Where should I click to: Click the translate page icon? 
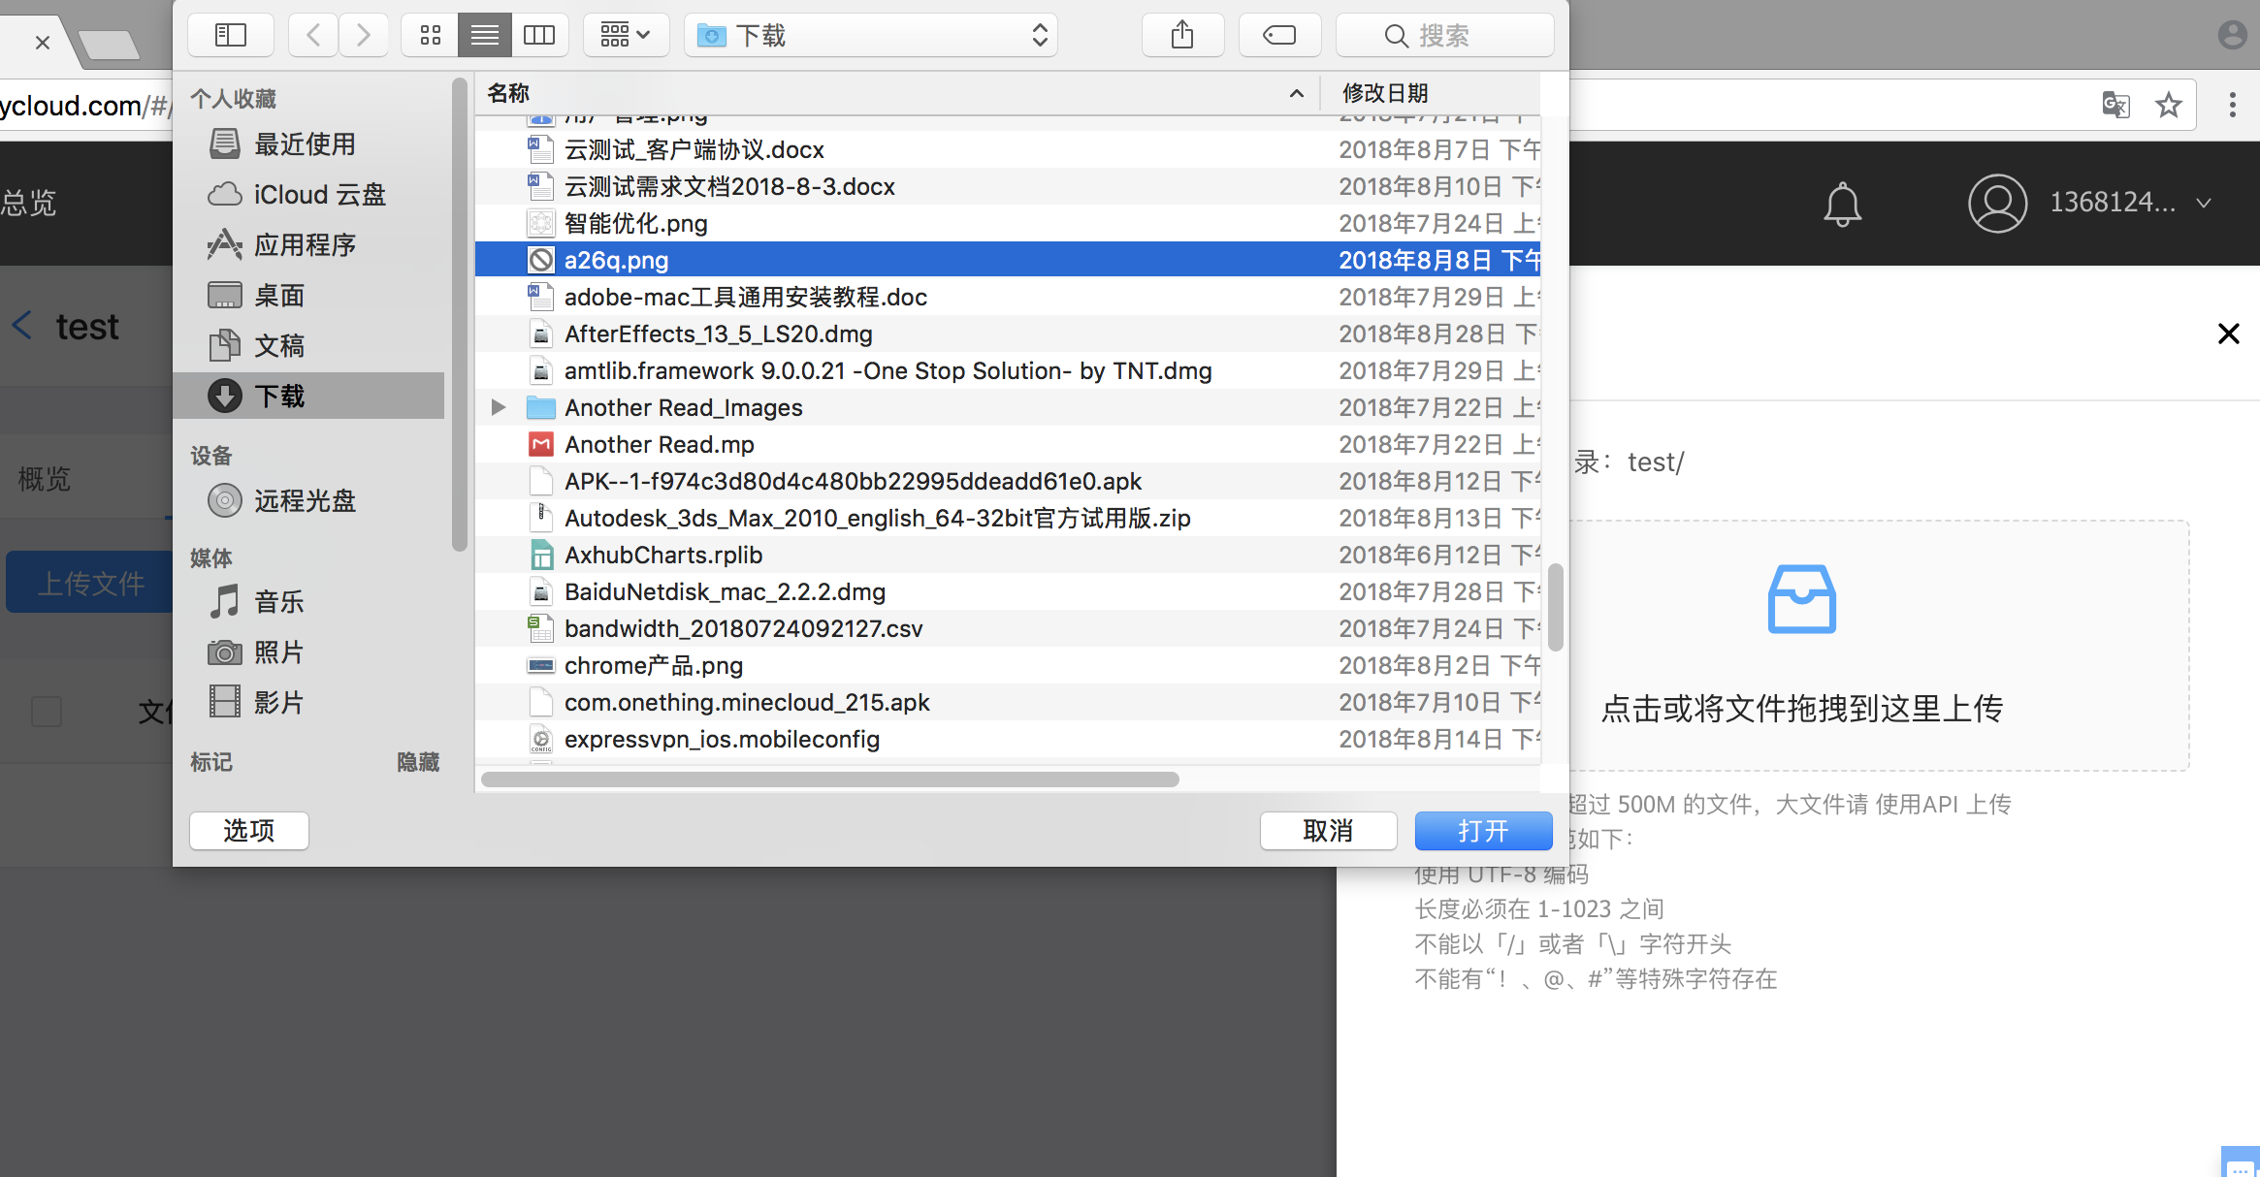coord(2115,105)
